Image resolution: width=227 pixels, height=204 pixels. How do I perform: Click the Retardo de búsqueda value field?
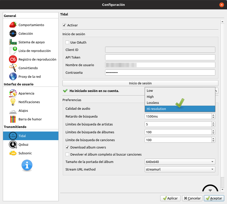tap(178, 116)
